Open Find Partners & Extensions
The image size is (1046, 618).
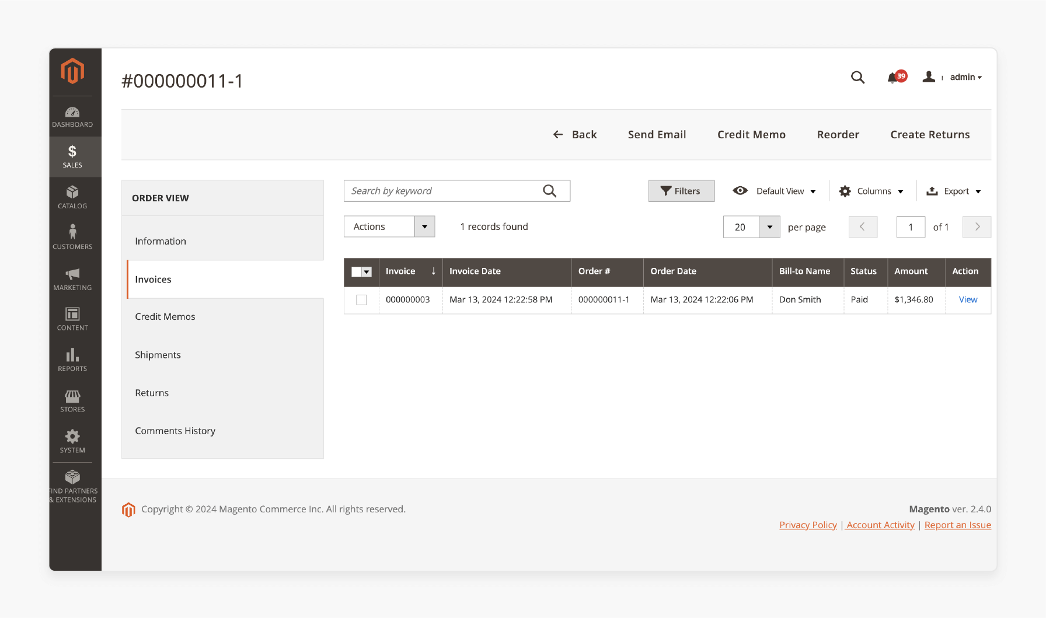pos(72,487)
